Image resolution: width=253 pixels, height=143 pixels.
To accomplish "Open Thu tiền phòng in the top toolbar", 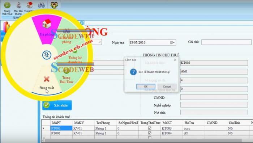I will click(x=18, y=8).
